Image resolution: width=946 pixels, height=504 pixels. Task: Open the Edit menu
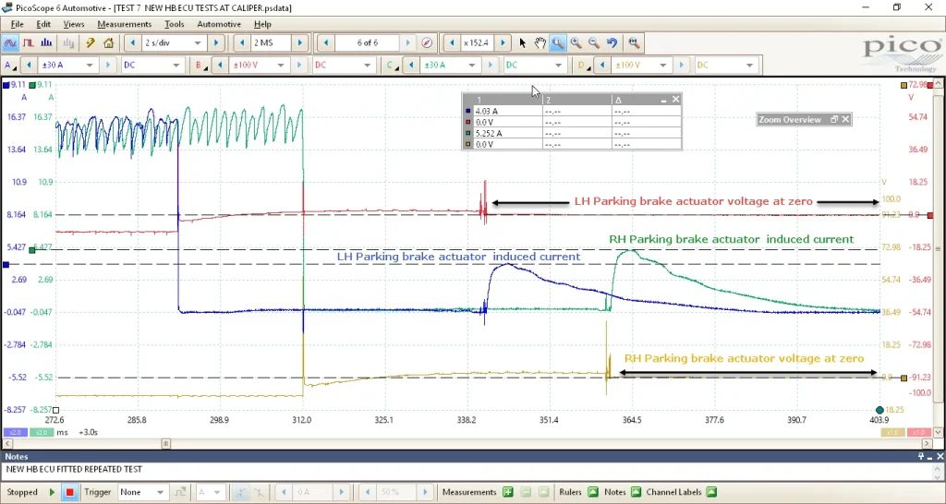[x=43, y=24]
